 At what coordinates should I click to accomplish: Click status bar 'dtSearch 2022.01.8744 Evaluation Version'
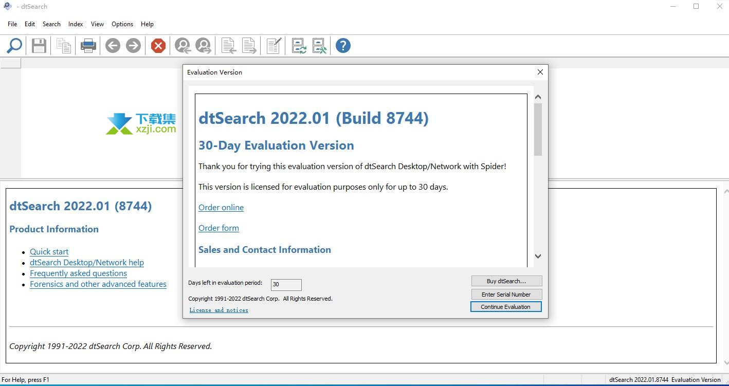(665, 380)
